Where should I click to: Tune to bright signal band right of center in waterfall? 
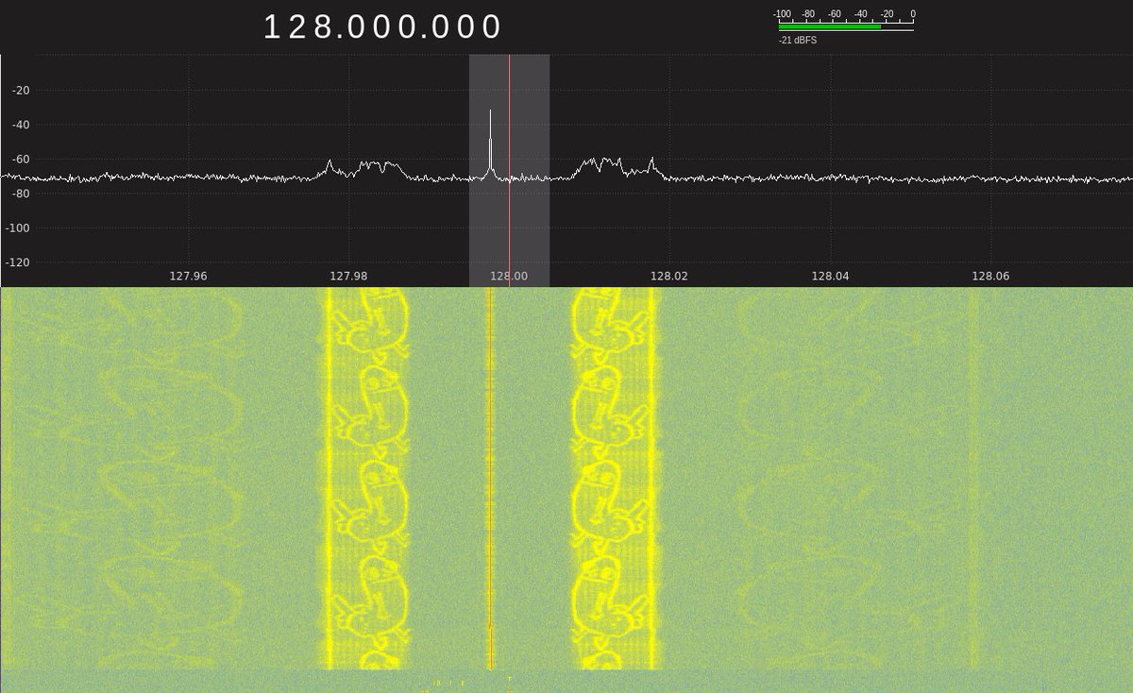point(615,478)
